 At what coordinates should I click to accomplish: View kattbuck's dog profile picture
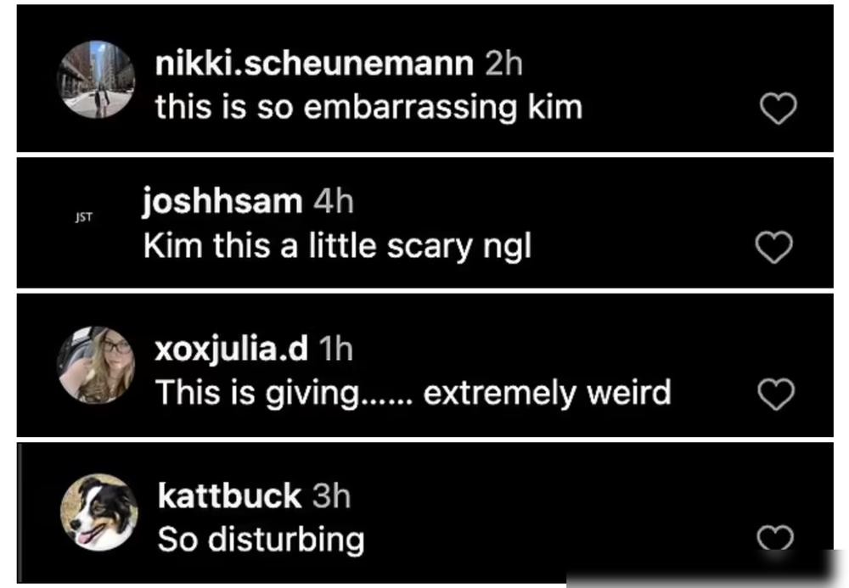[x=98, y=512]
